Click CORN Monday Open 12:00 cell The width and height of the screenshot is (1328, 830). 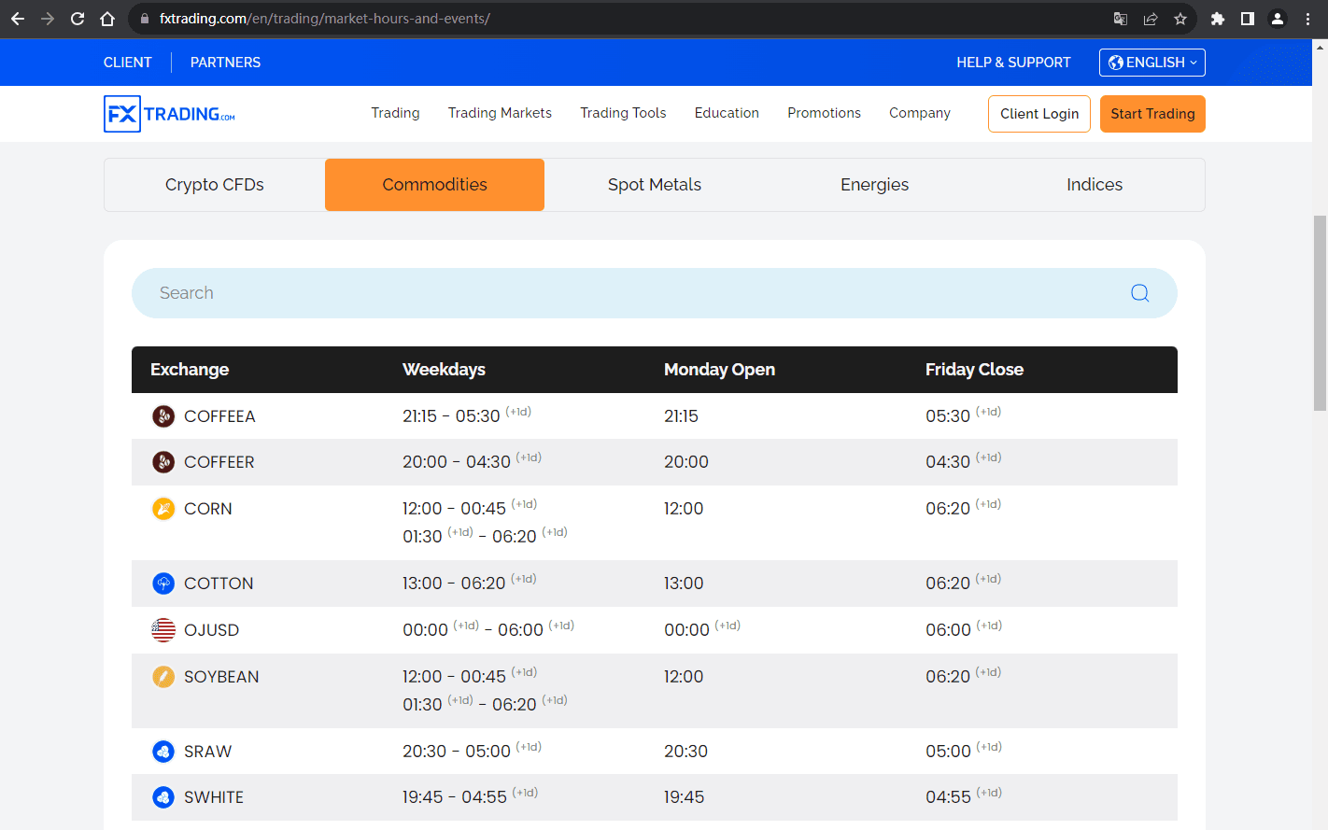(684, 509)
